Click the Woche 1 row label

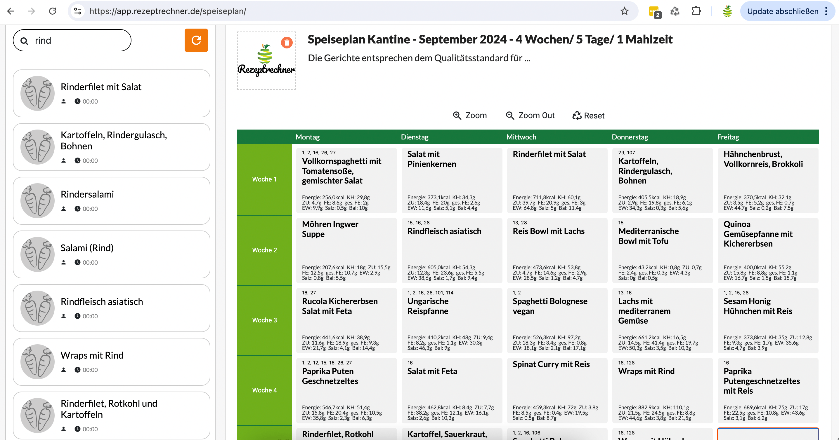pos(264,179)
